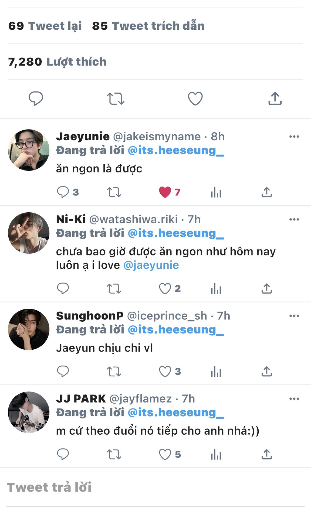This screenshot has height=518, width=311.
Task: Retweet JJ PARK's reply
Action: tap(114, 454)
